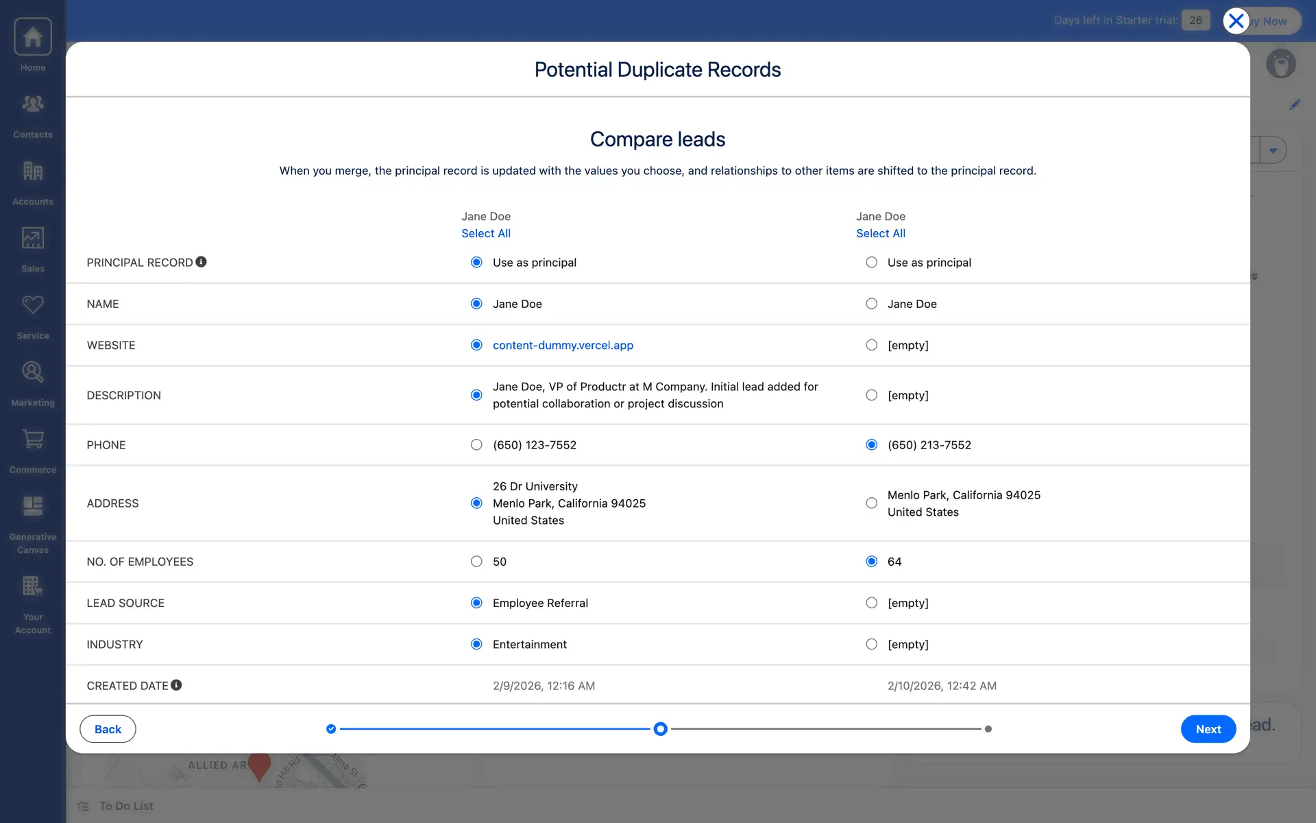1316x823 pixels.
Task: Click the Next button
Action: tap(1208, 729)
